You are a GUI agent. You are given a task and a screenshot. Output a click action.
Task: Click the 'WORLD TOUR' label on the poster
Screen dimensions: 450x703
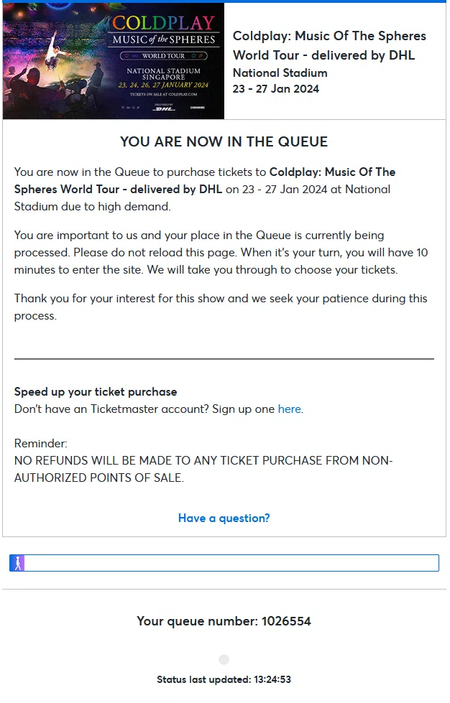point(164,55)
